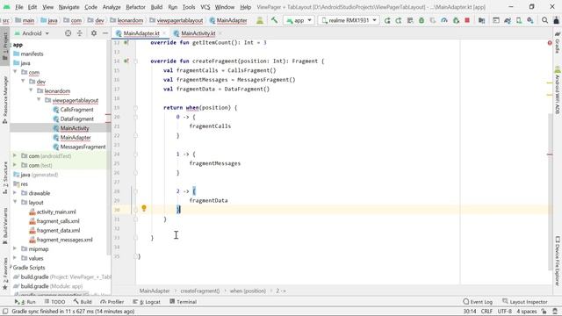
Task: Expand the com (androidTest) package
Action: pos(15,156)
